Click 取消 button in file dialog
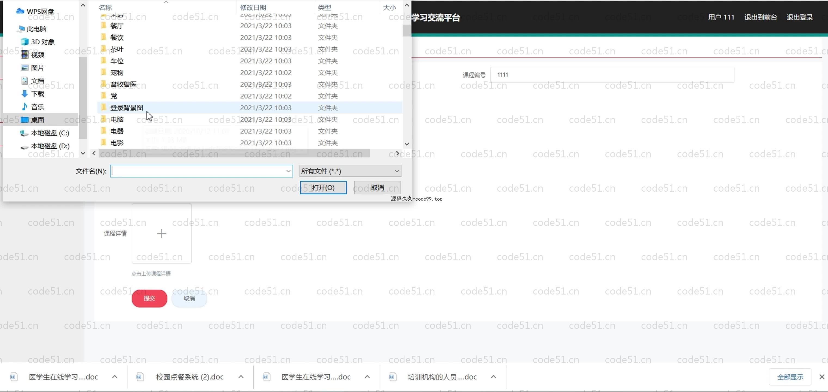828x392 pixels. (377, 188)
